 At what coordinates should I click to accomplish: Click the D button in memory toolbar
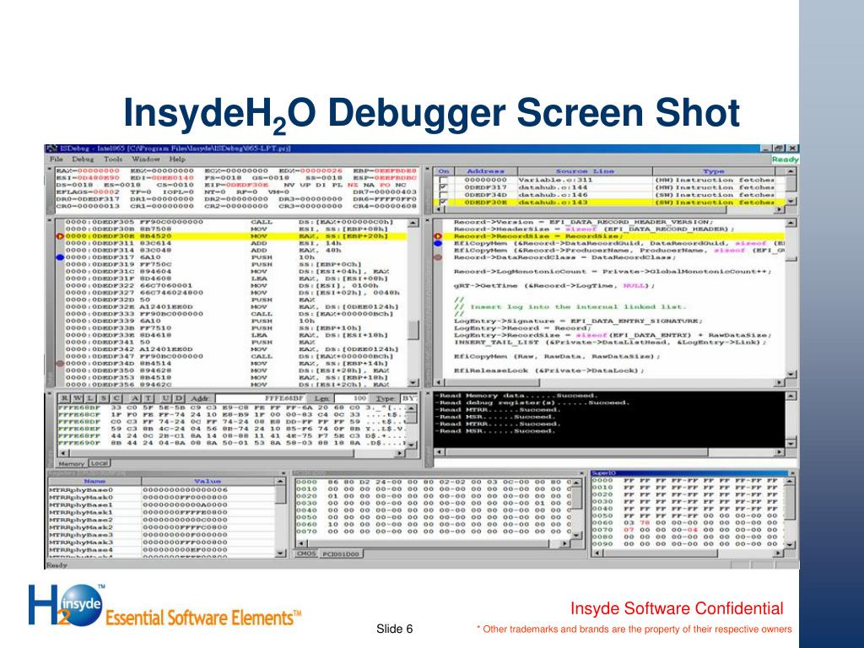tap(178, 398)
